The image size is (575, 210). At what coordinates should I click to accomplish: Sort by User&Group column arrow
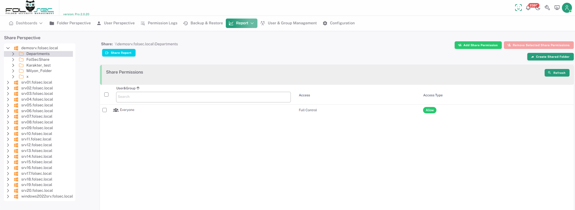[138, 88]
